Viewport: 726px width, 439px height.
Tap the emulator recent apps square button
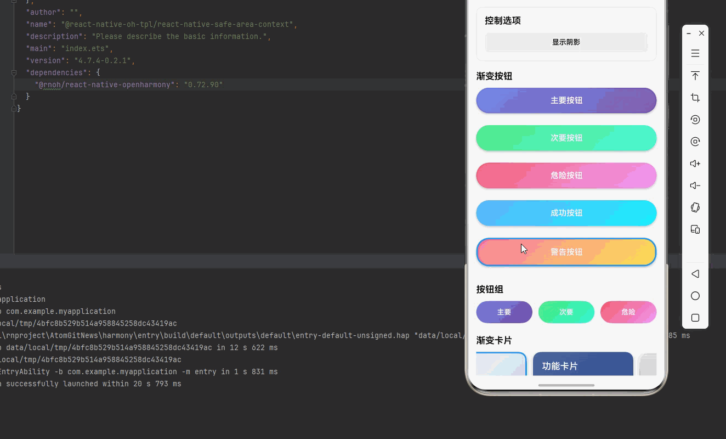(695, 318)
